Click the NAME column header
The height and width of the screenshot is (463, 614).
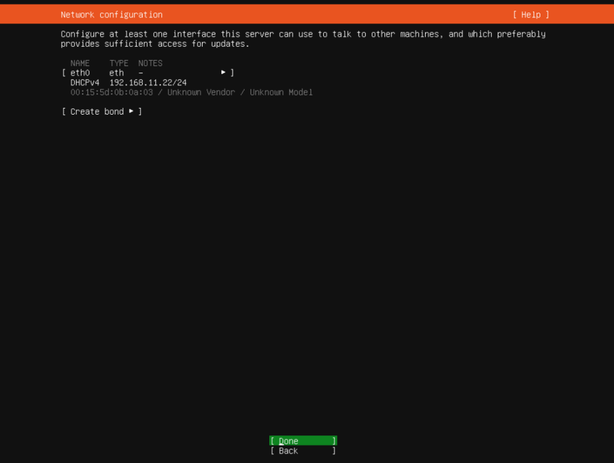(80, 63)
